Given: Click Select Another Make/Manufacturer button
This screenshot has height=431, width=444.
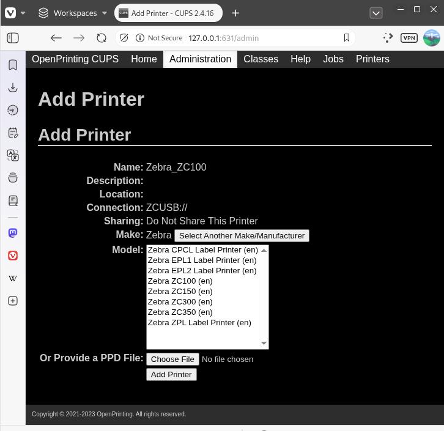Looking at the screenshot, I should coord(242,235).
